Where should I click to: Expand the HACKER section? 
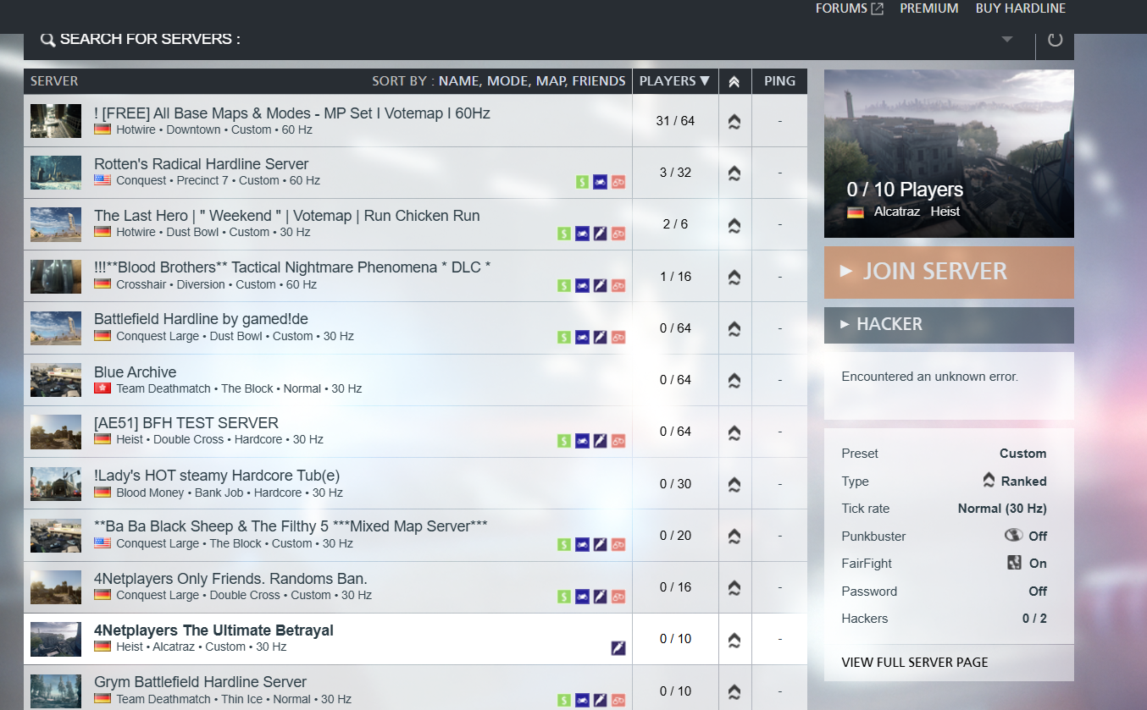[x=949, y=324]
